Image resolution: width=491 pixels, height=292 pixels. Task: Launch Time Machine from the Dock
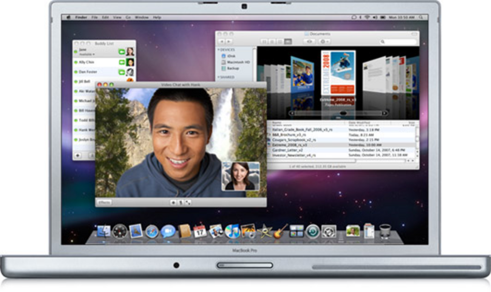[x=313, y=231]
